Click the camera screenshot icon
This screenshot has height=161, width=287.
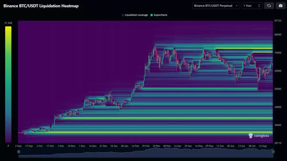coord(280,6)
